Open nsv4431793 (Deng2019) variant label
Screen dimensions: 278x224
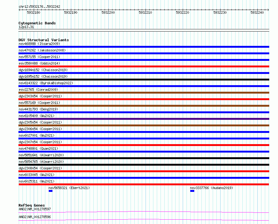pos(38,109)
